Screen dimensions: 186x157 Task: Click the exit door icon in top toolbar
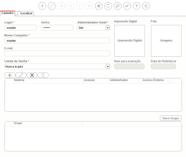[x=146, y=6]
